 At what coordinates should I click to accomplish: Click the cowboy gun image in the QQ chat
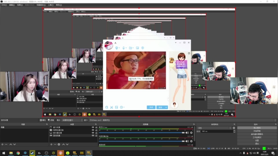pyautogui.click(x=136, y=70)
